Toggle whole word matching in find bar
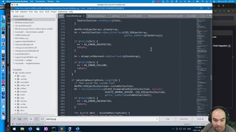 [25, 119]
